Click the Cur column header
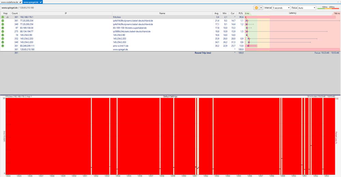 (232, 13)
